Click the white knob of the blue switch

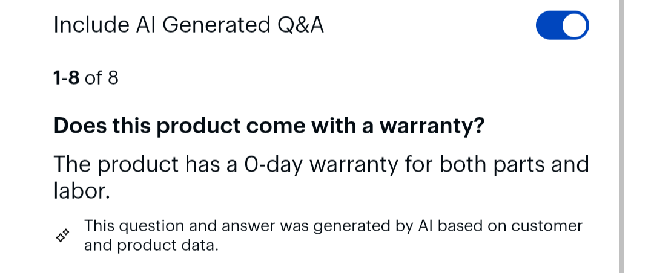click(575, 25)
